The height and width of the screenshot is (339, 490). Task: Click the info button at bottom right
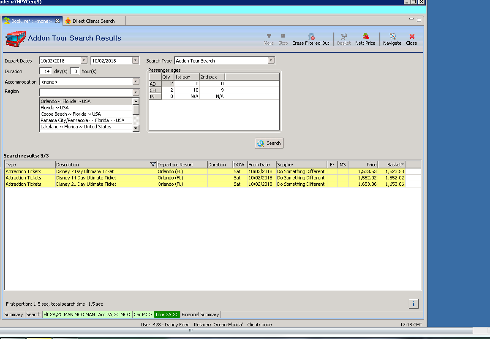414,304
